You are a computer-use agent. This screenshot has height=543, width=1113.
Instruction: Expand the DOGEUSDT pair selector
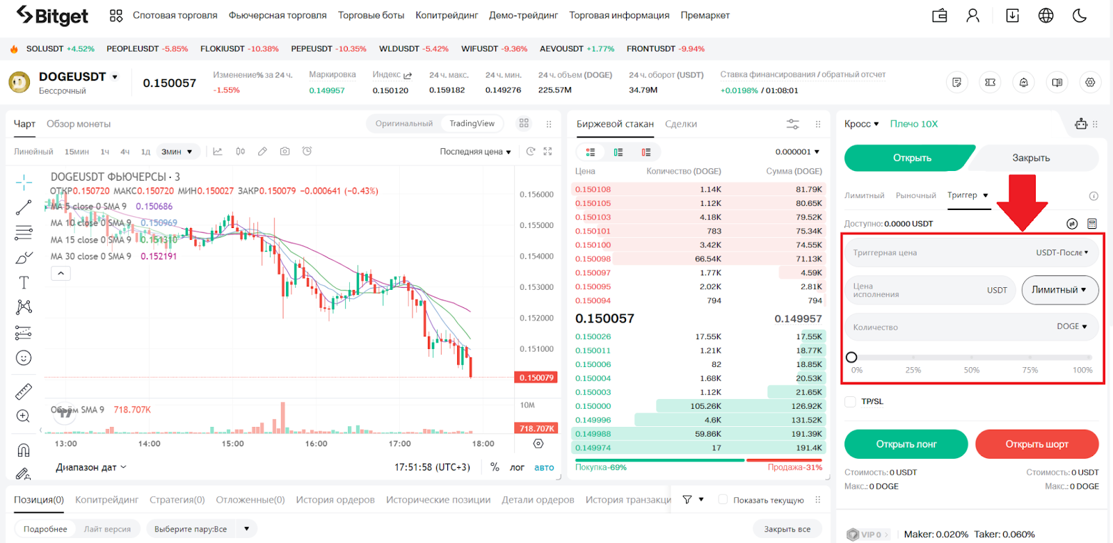pos(115,76)
